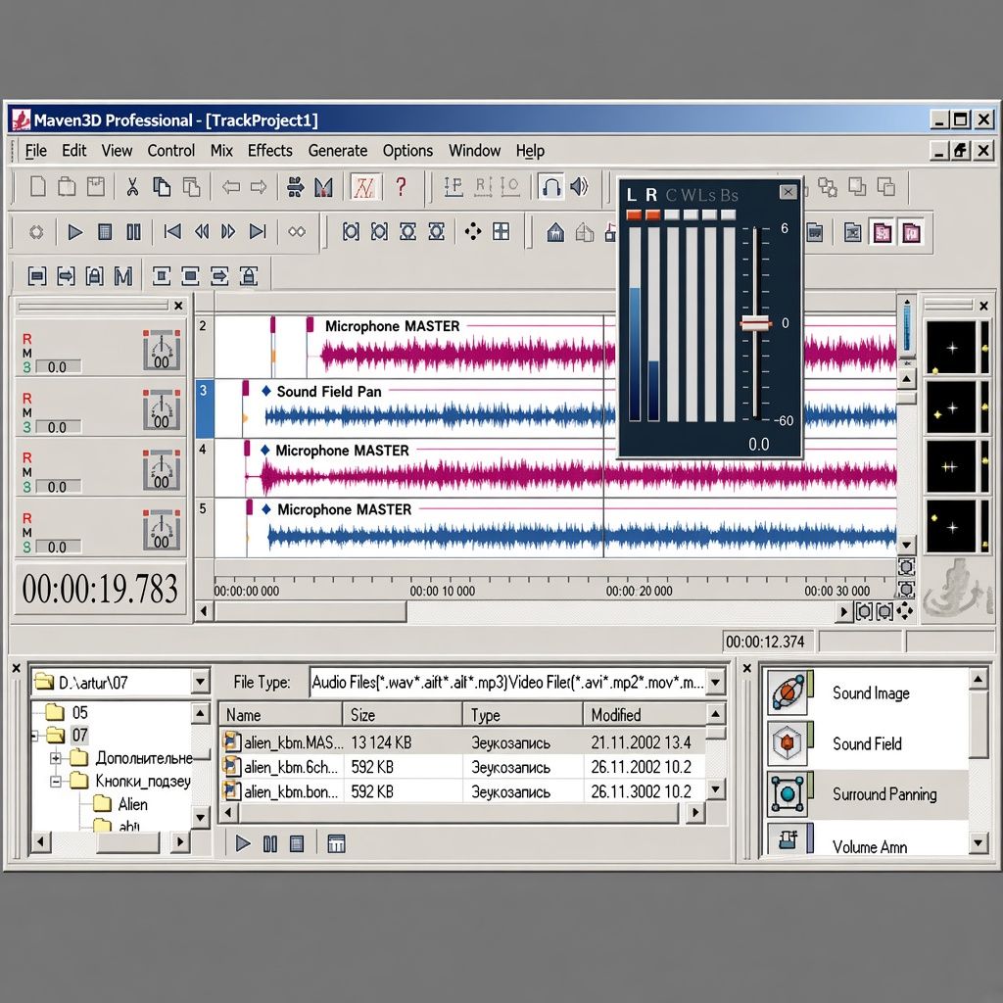This screenshot has width=1003, height=1003.
Task: Click the Copy icon next to scissors
Action: 162,187
